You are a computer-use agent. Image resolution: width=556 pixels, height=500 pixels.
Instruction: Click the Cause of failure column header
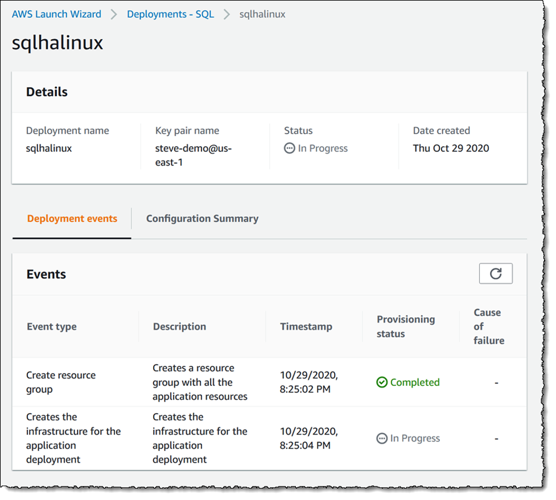[x=489, y=327]
